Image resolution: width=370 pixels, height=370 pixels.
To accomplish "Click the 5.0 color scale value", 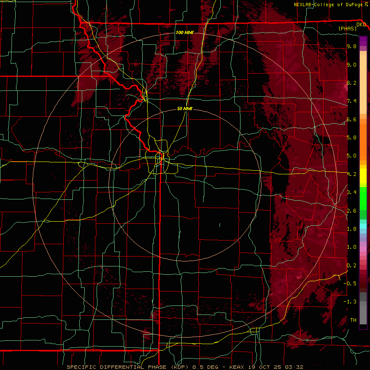I will point(351,156).
